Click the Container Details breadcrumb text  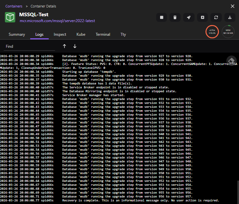(x=43, y=6)
